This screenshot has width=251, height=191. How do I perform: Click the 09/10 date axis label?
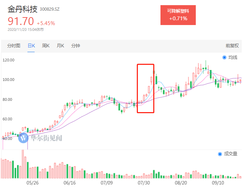click(217, 183)
